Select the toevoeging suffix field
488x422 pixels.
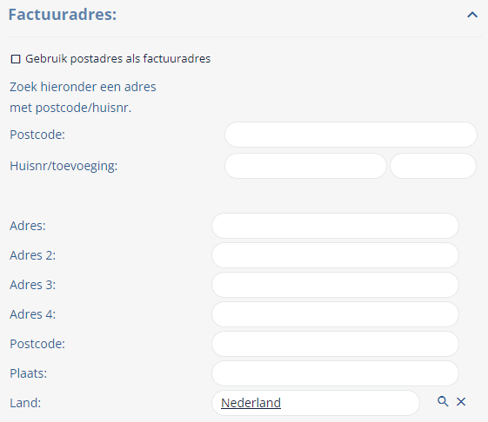tap(433, 166)
